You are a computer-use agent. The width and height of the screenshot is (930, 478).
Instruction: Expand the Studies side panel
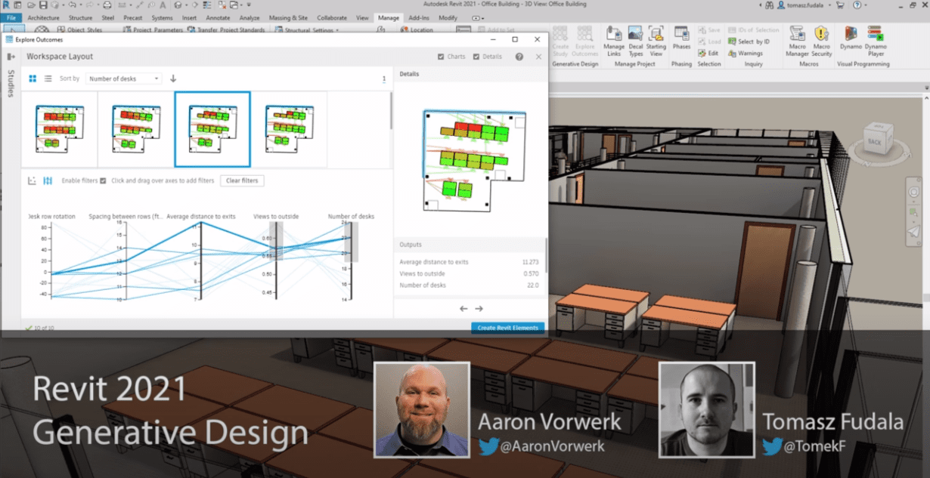(x=11, y=57)
